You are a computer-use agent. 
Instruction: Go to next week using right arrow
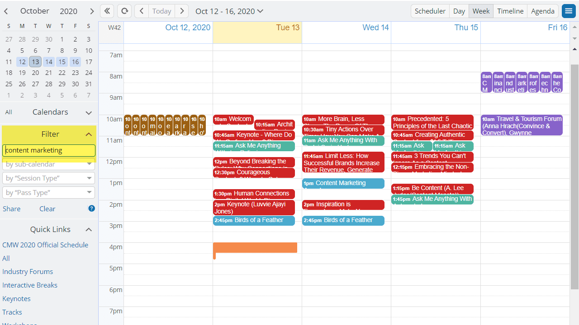(182, 11)
